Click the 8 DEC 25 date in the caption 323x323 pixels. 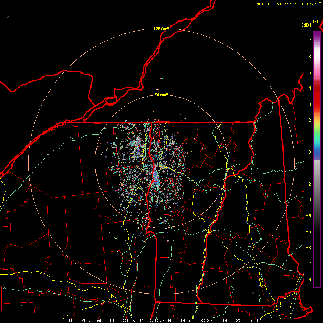[x=229, y=320]
